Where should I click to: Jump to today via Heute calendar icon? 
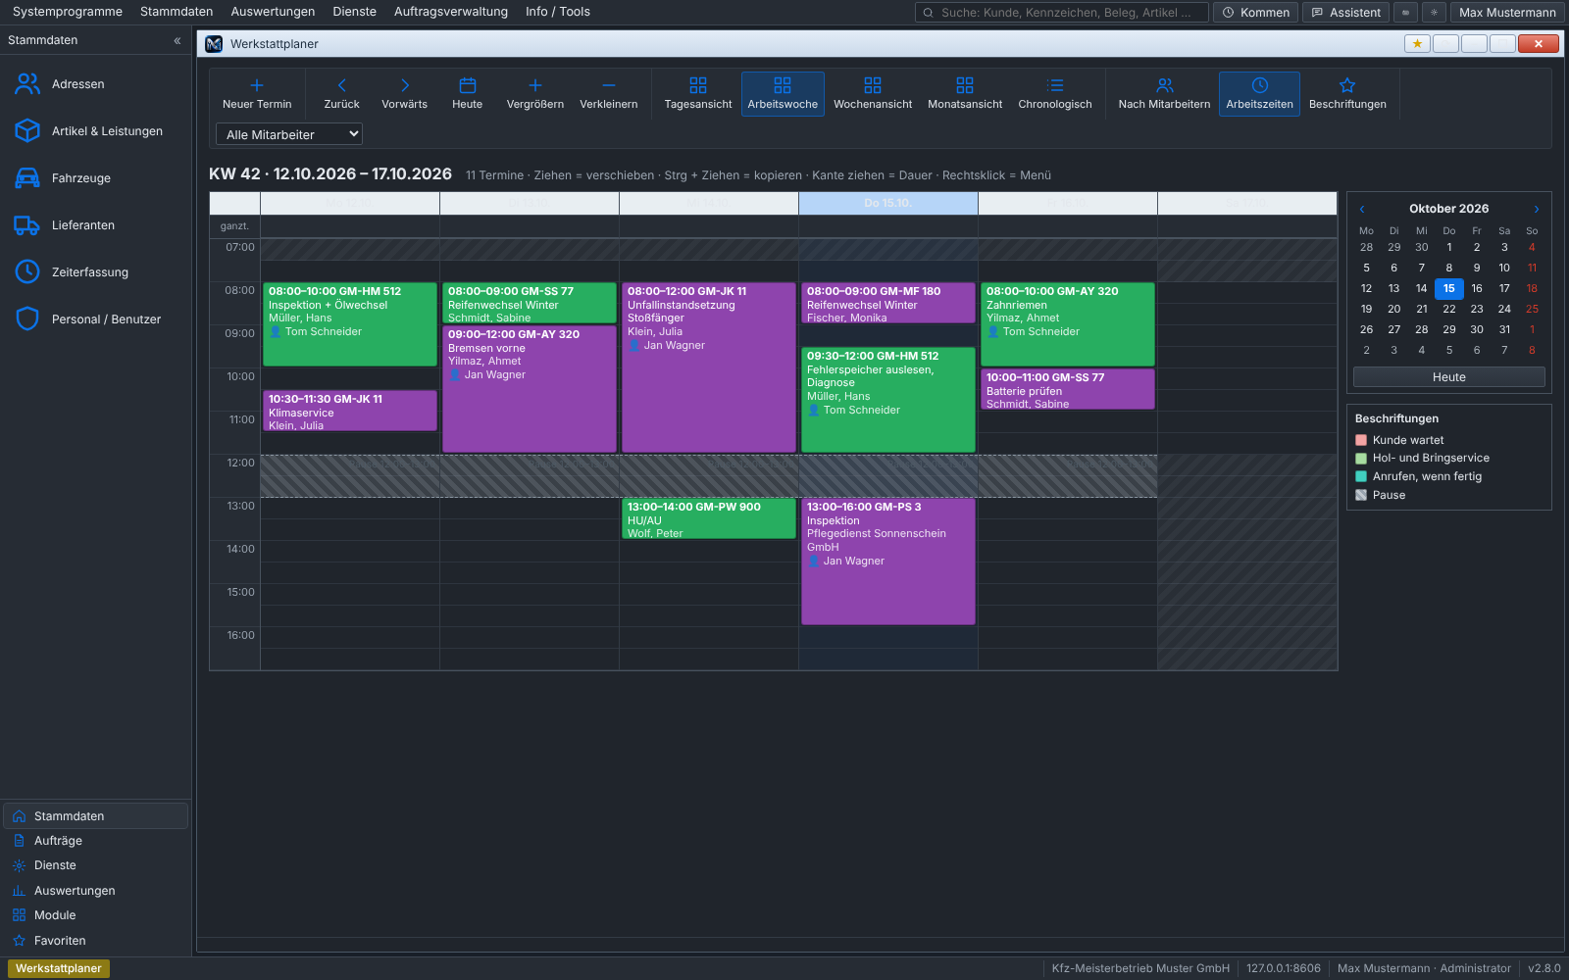[x=468, y=85]
